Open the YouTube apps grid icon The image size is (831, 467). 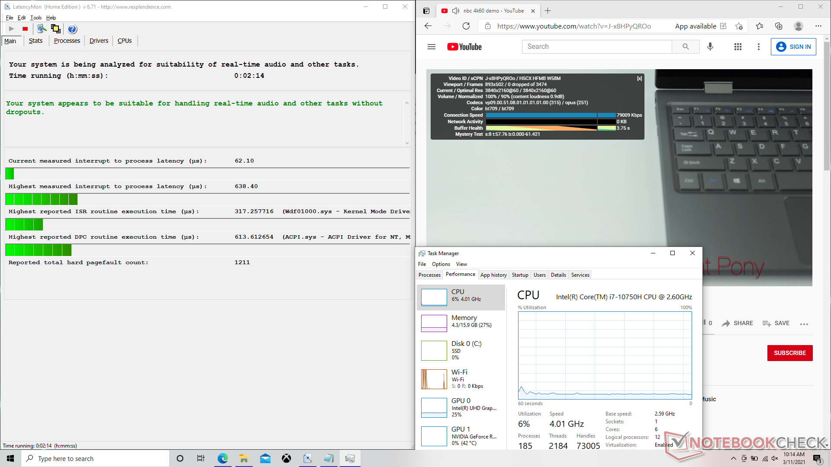[x=738, y=47]
